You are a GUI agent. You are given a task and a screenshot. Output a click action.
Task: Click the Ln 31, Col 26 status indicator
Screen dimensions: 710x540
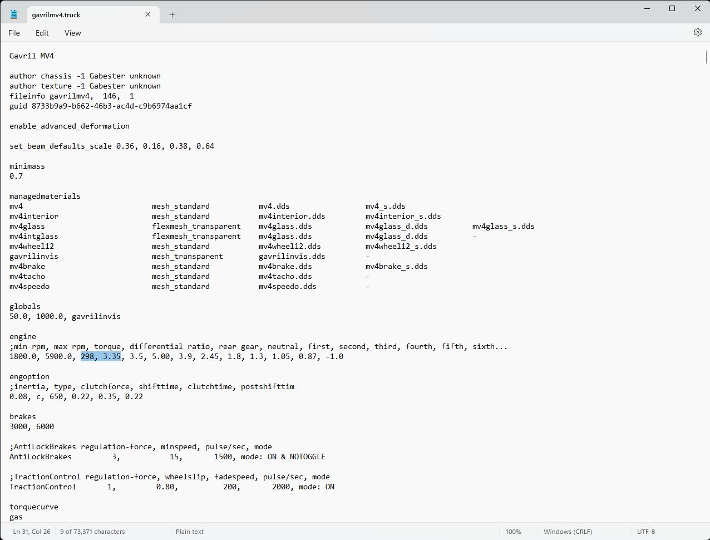click(32, 532)
